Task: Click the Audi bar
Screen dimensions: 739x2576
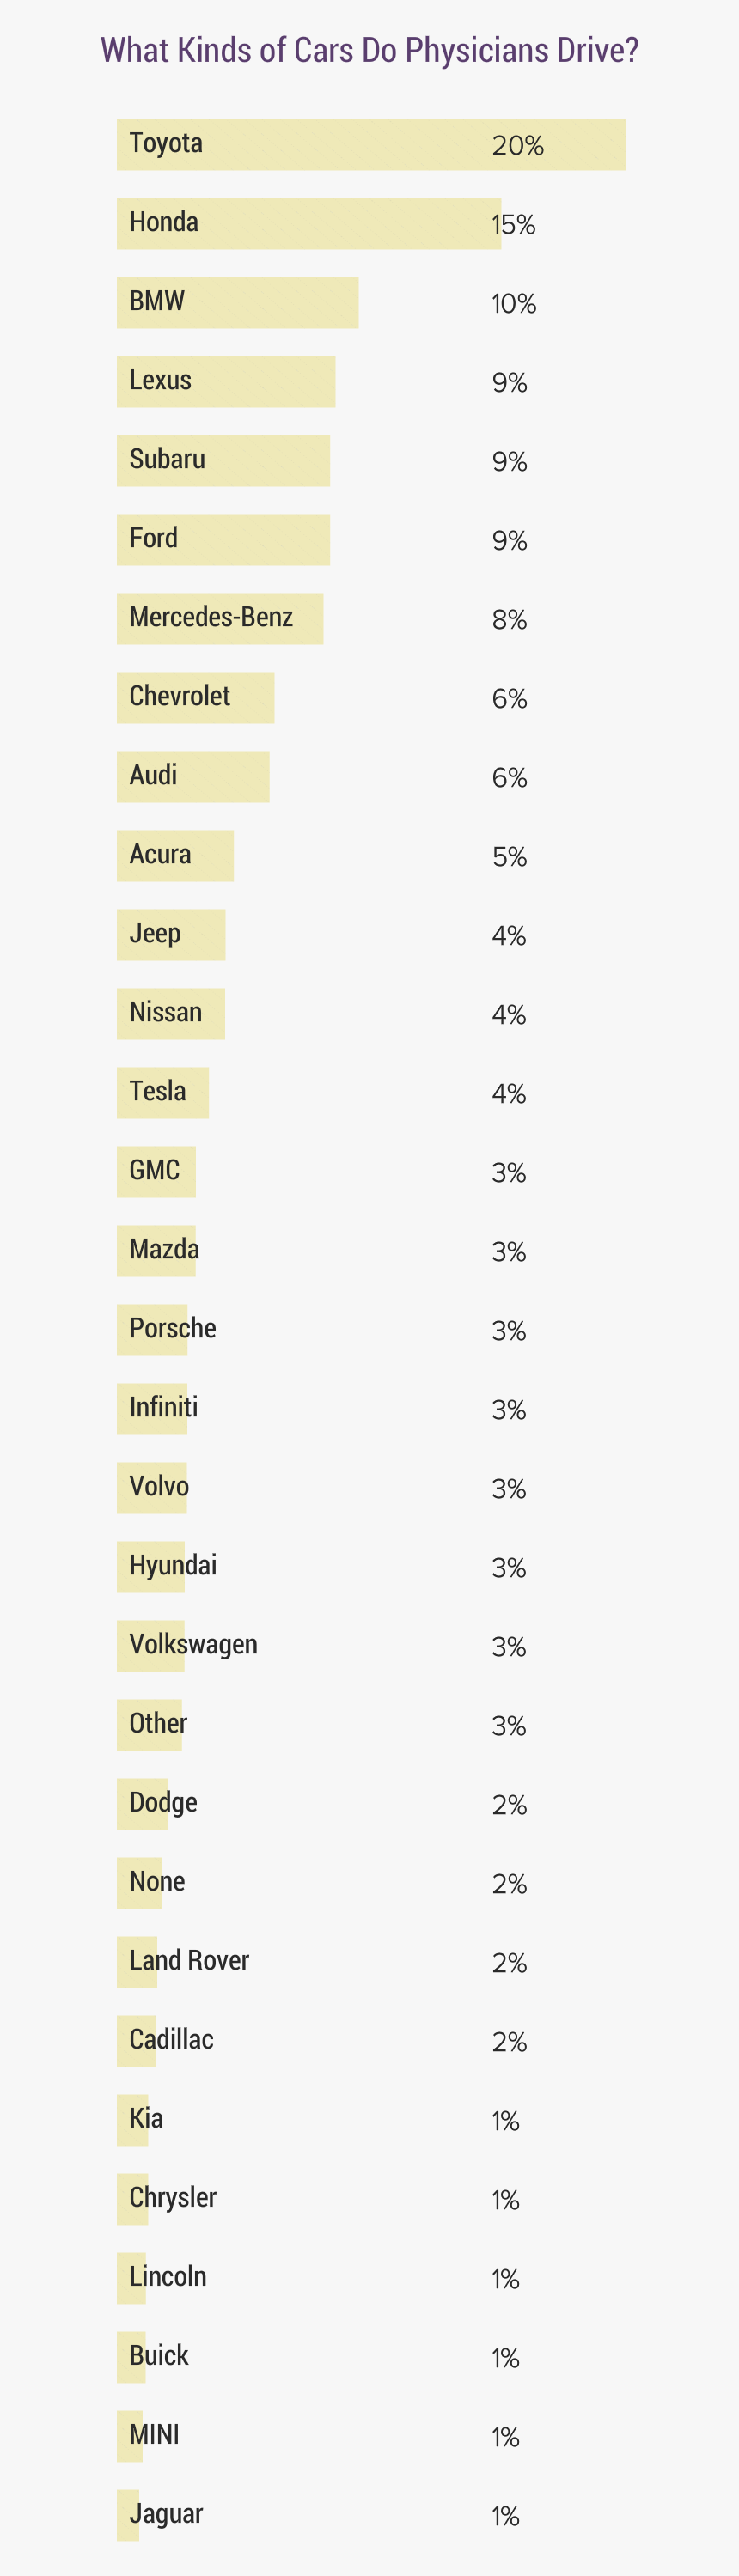Action: click(193, 777)
